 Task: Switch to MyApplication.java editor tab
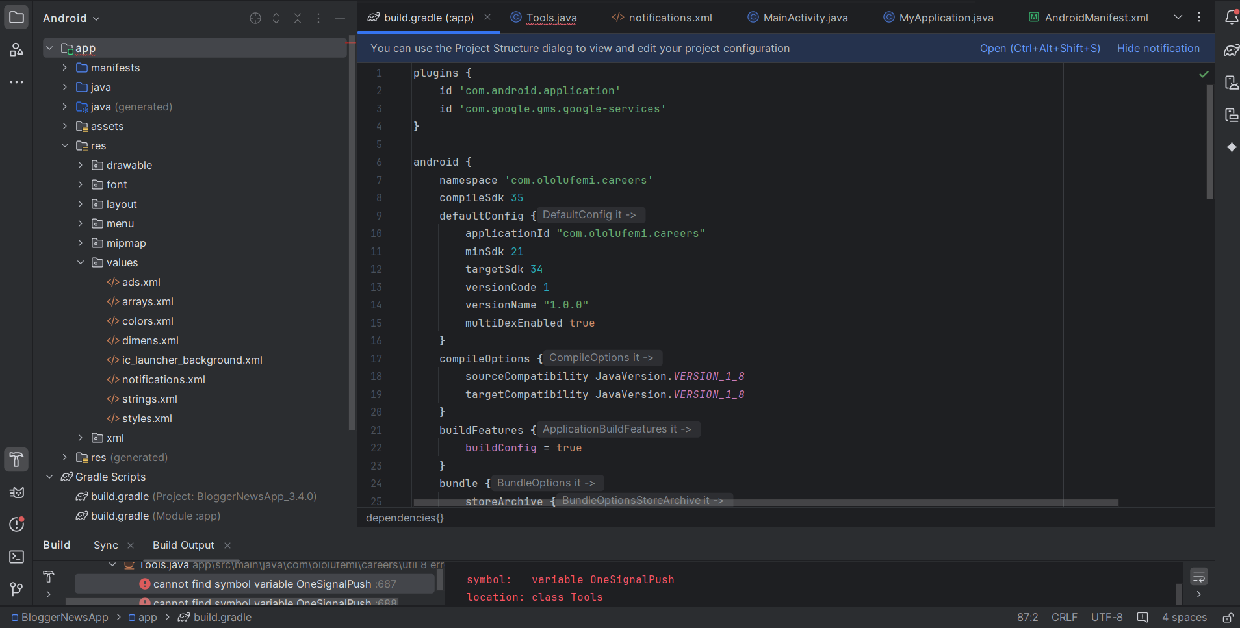938,18
